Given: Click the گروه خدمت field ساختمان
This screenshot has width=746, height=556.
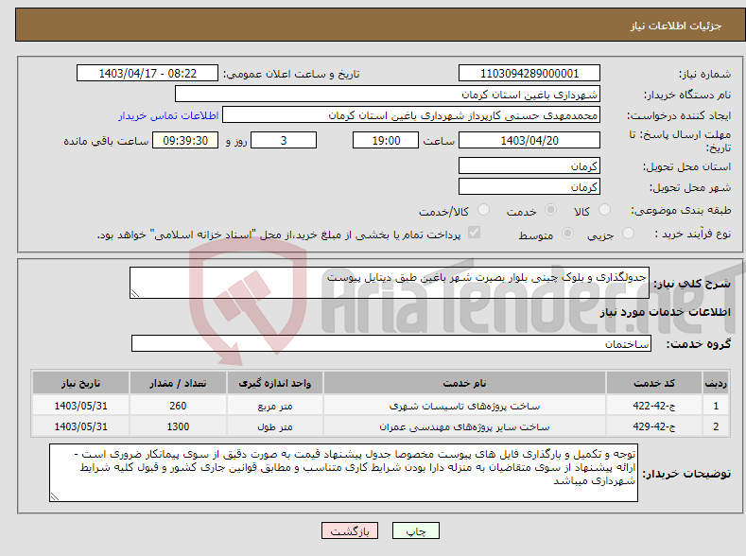Looking at the screenshot, I should pyautogui.click(x=391, y=343).
